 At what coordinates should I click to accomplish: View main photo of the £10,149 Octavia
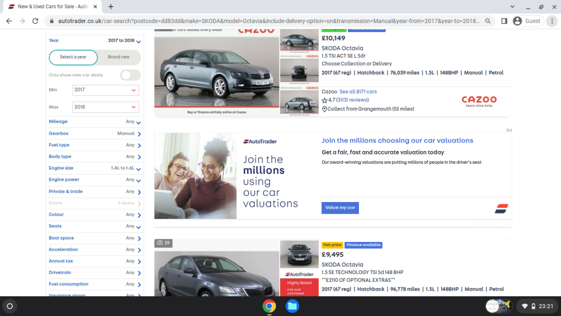(217, 72)
